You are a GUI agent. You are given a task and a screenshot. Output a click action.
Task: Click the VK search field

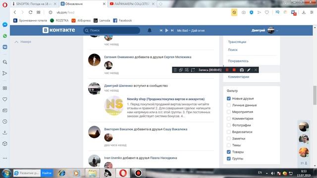(111, 31)
